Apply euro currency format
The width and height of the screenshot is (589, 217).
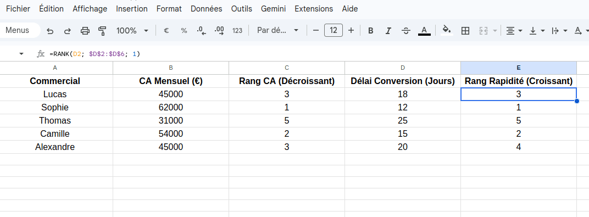tap(166, 31)
